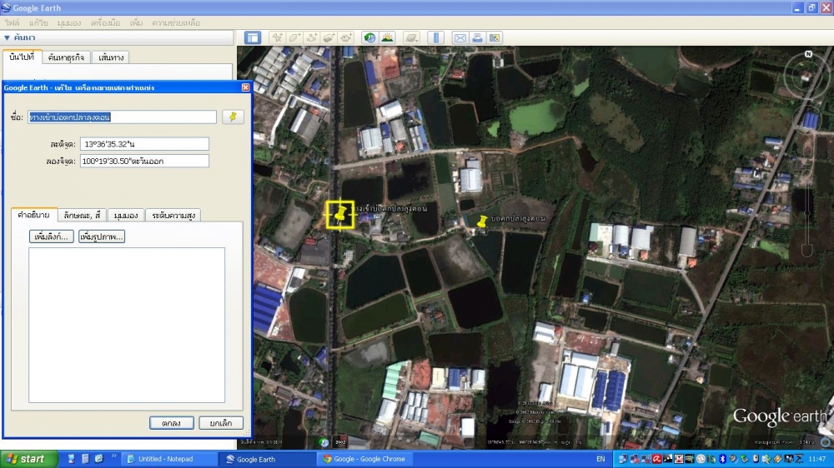Close the placemark edit dialog
Viewport: 834px width, 468px height.
coord(245,87)
